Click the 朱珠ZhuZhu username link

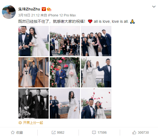point(29,9)
